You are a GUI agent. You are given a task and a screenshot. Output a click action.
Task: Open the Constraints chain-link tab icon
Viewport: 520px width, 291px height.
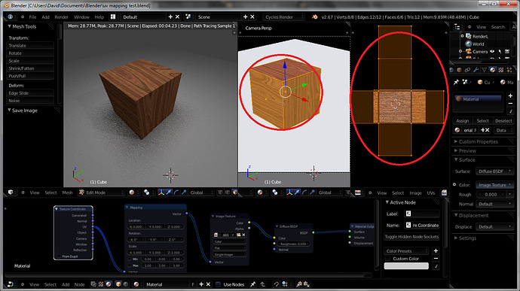coord(467,70)
